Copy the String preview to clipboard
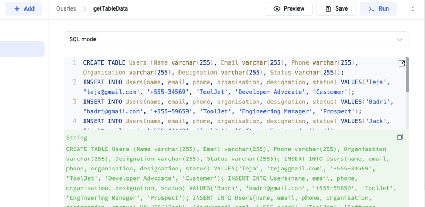This screenshot has width=425, height=207. pyautogui.click(x=400, y=137)
